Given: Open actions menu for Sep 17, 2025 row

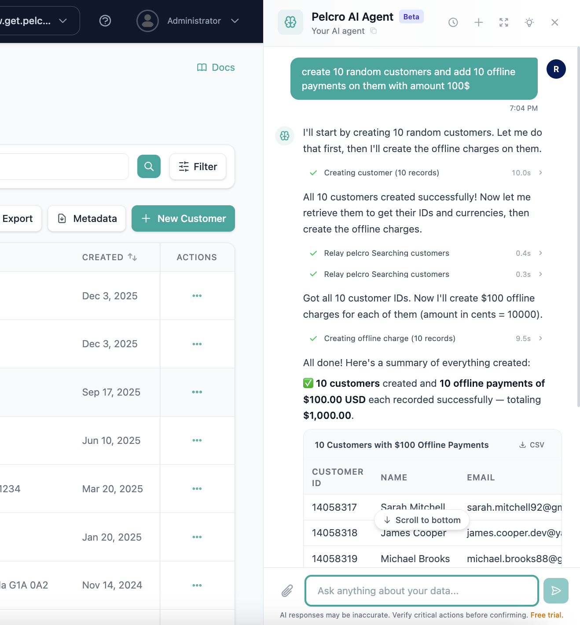Looking at the screenshot, I should 197,392.
